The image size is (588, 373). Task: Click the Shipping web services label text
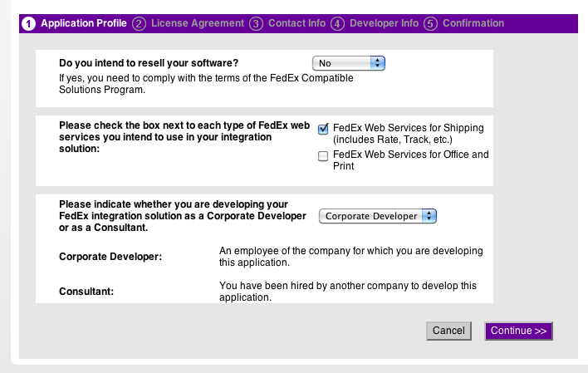click(408, 134)
